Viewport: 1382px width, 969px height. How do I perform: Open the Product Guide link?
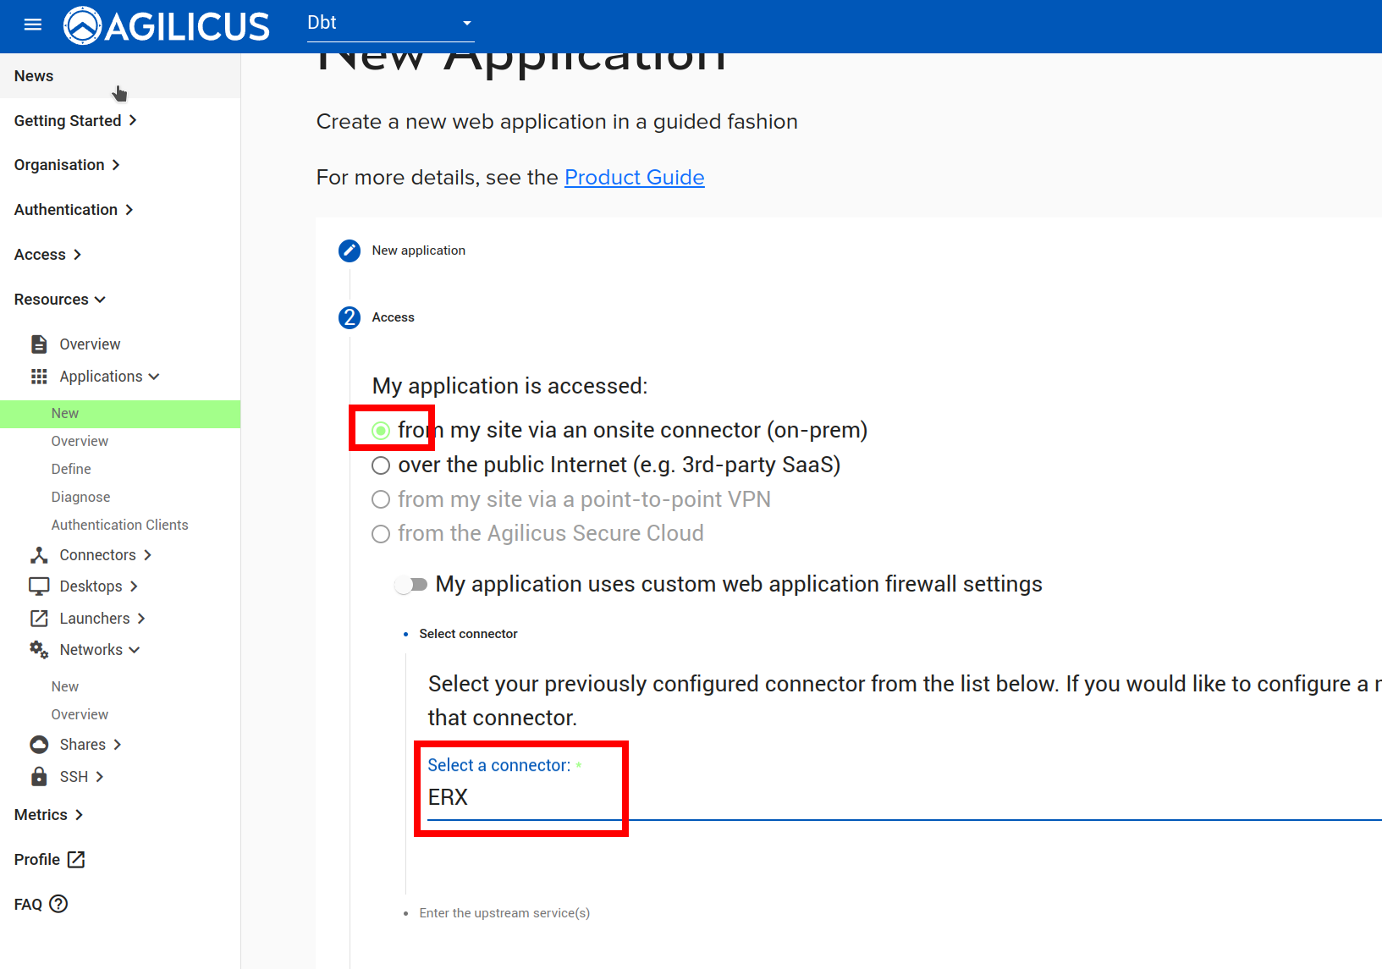click(634, 178)
